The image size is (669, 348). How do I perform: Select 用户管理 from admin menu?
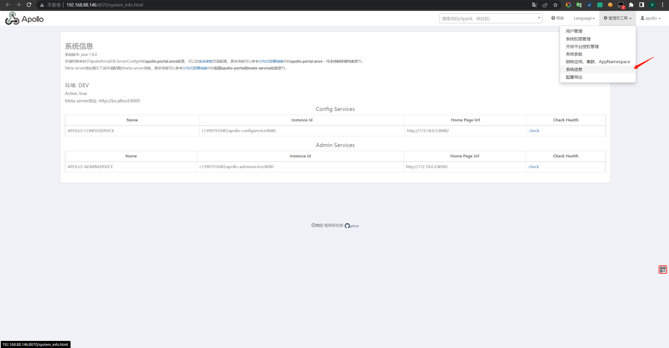[x=574, y=31]
